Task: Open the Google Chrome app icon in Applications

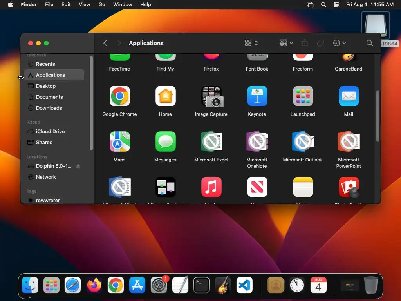Action: coord(119,96)
